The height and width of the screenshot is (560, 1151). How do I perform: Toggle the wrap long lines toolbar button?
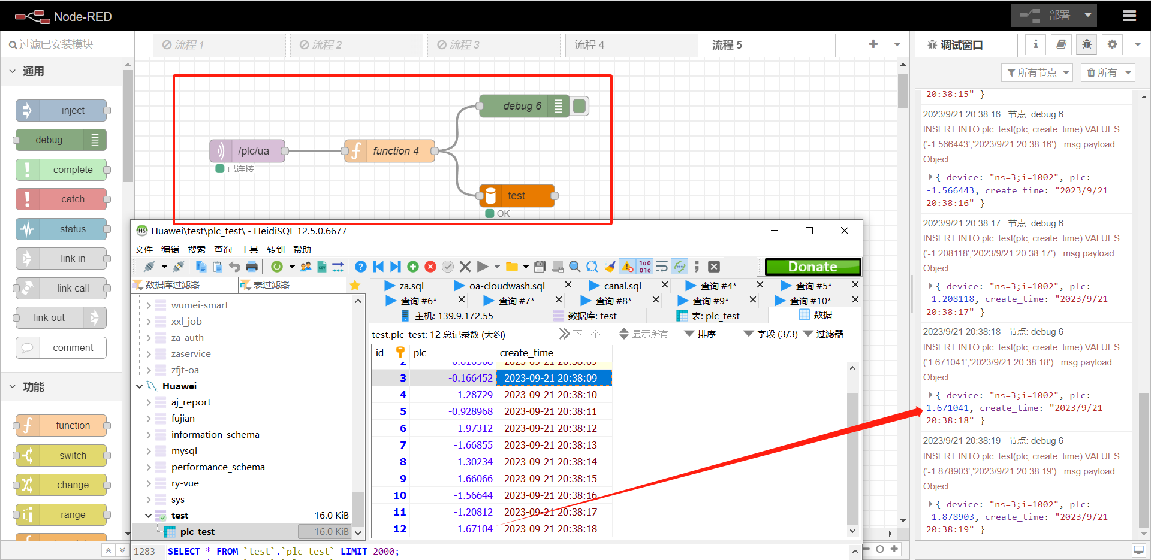click(662, 267)
